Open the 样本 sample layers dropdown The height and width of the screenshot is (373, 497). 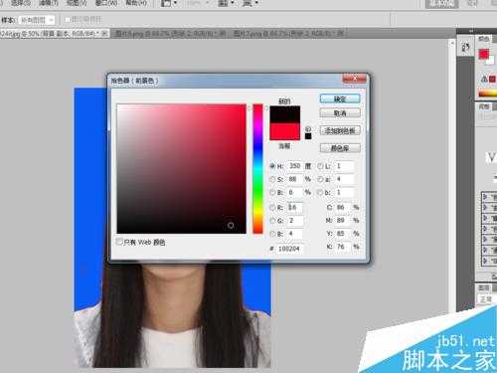click(37, 20)
